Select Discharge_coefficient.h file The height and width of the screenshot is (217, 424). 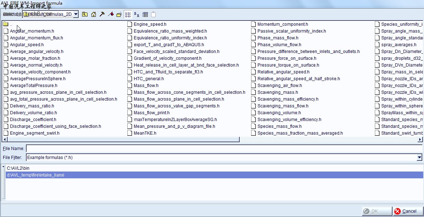tap(30, 119)
